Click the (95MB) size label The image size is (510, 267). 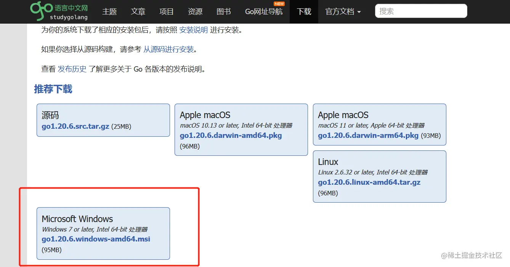51,250
